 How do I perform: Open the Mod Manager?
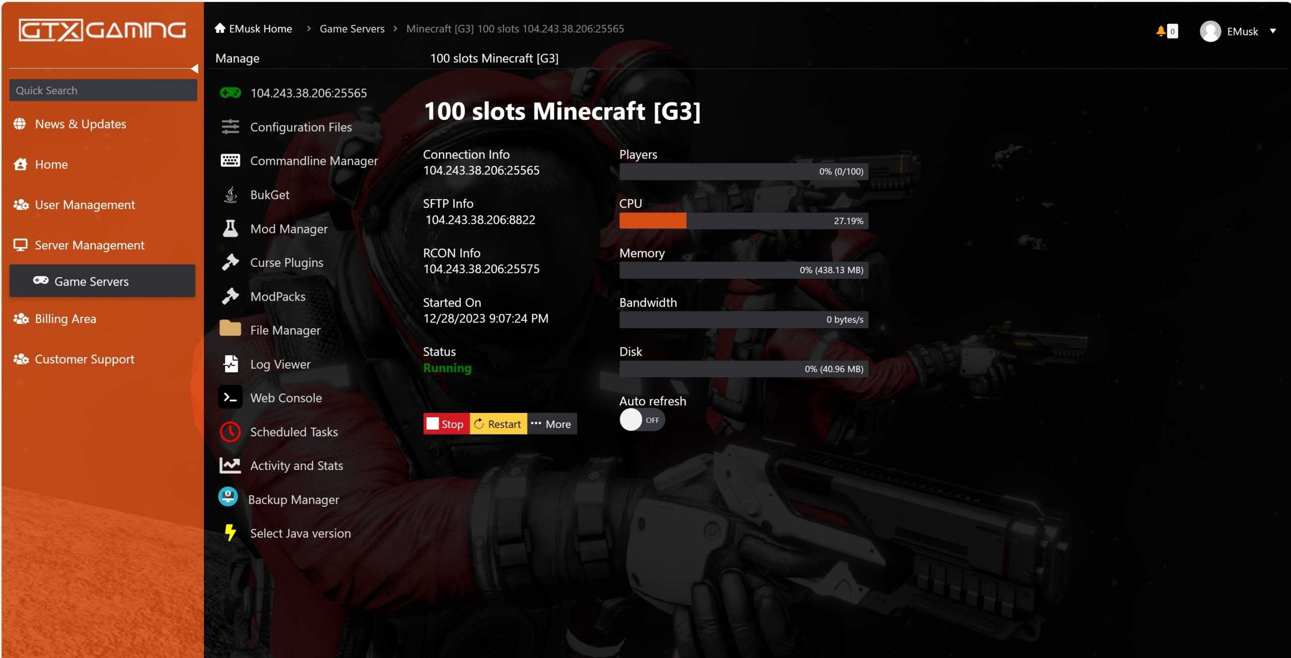[288, 228]
